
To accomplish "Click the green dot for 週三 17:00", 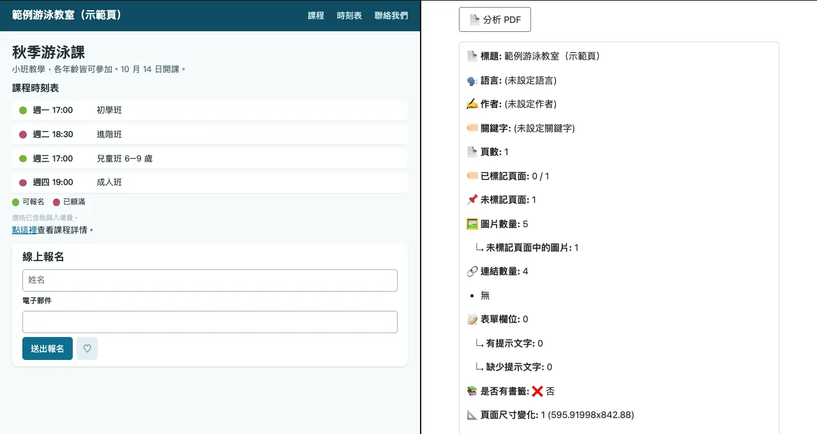I will coord(23,158).
